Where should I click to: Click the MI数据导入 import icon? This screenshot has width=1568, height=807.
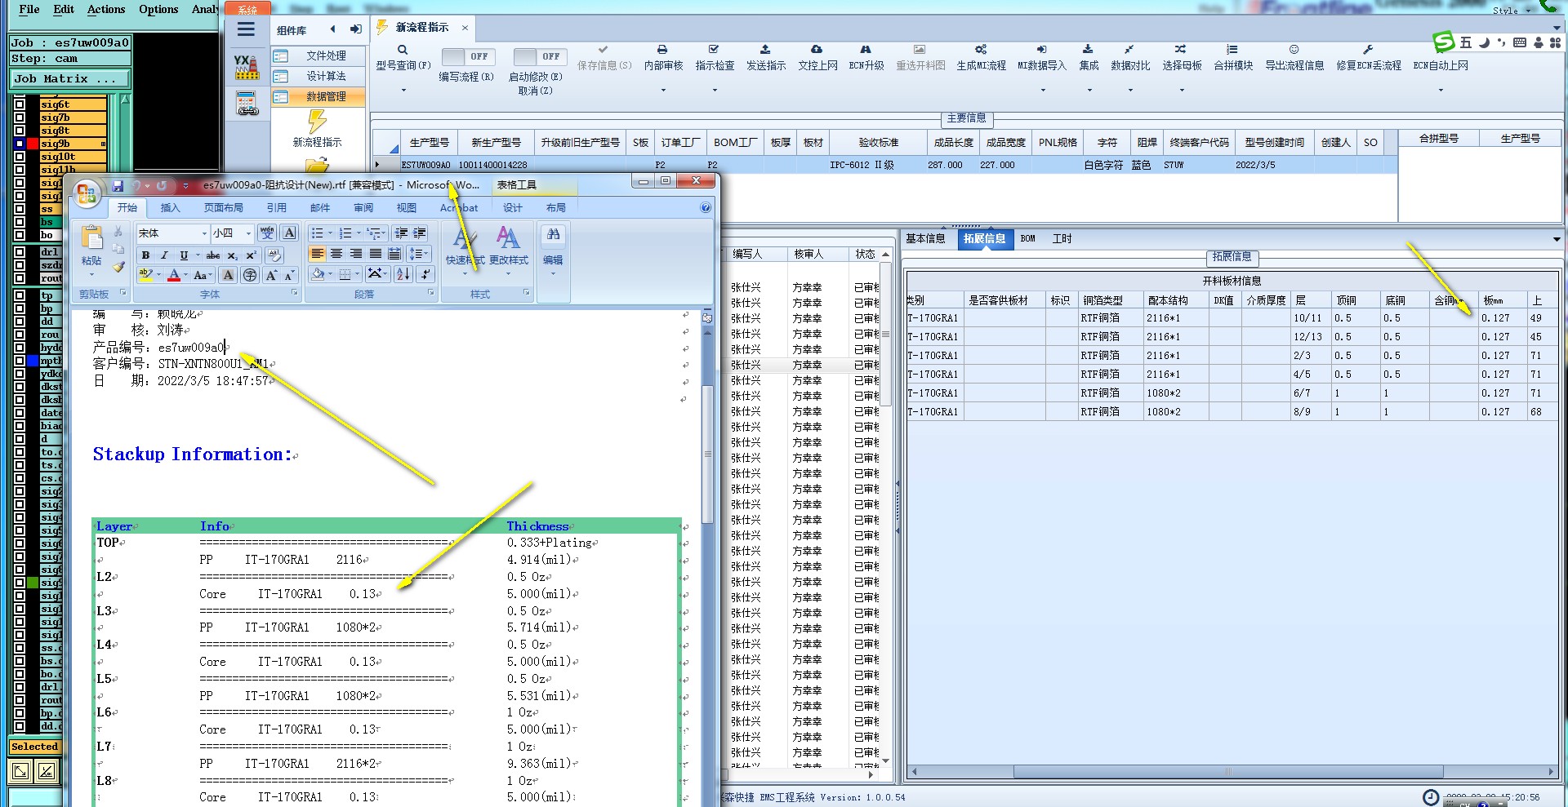[x=1041, y=50]
